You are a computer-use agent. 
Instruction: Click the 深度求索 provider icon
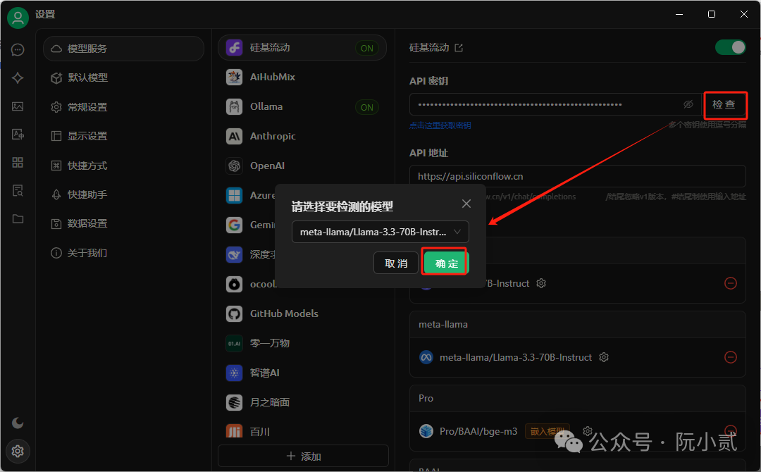[x=235, y=255]
